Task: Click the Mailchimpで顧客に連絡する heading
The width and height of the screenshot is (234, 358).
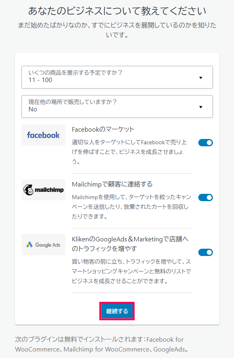Action: [x=112, y=184]
